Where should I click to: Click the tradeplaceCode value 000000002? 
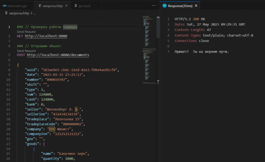[72, 124]
